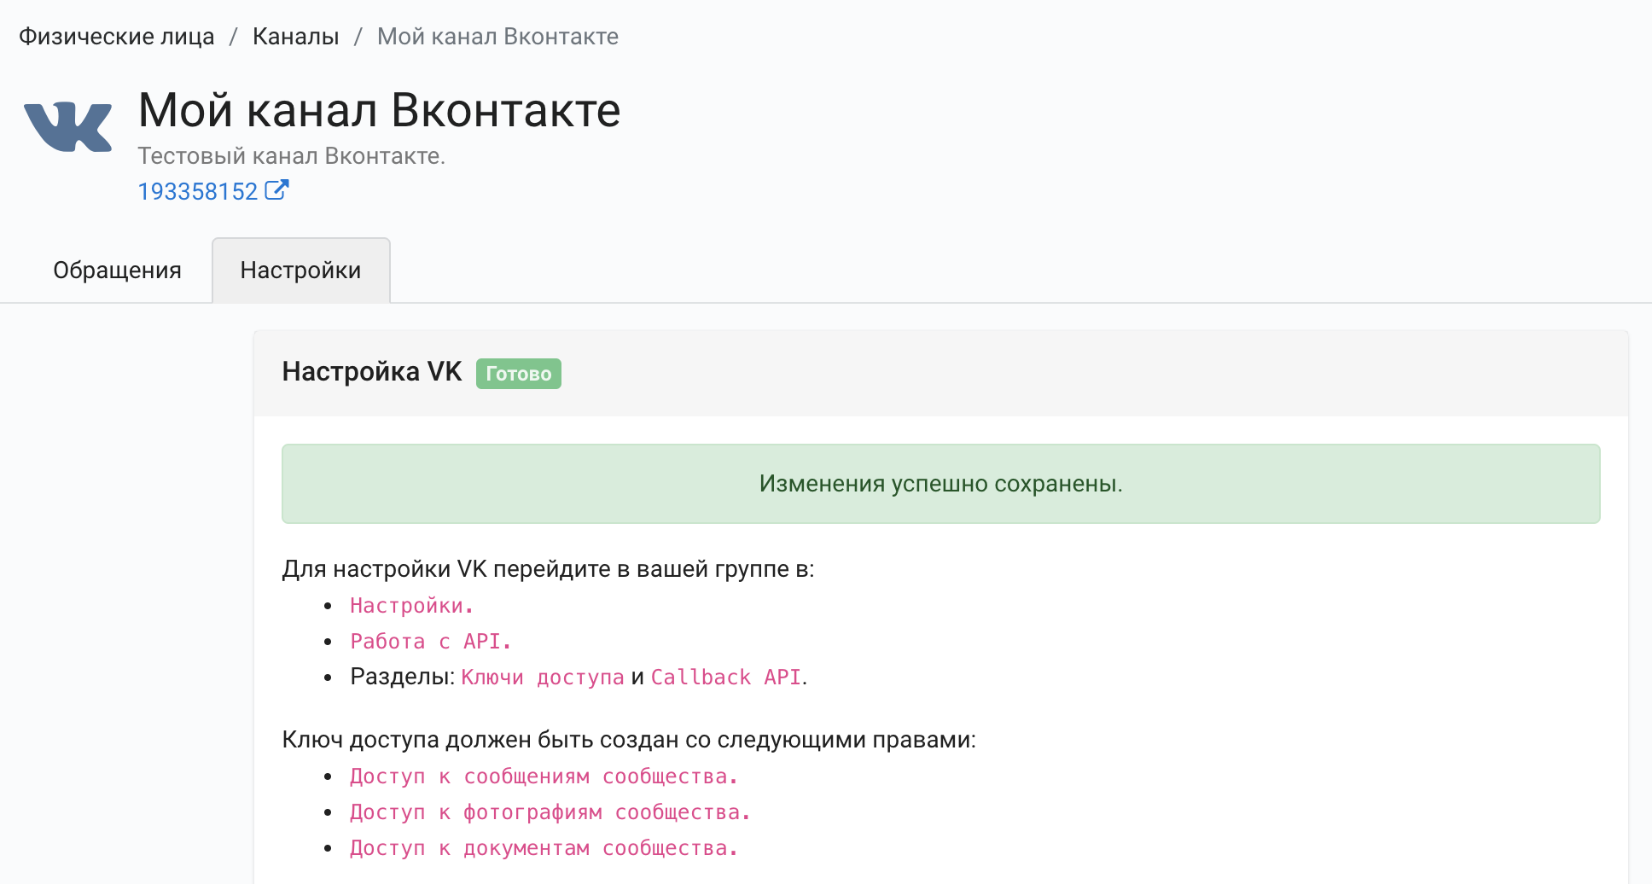Screen dimensions: 1652x884
Task: Switch to the Обращения tab
Action: click(117, 270)
